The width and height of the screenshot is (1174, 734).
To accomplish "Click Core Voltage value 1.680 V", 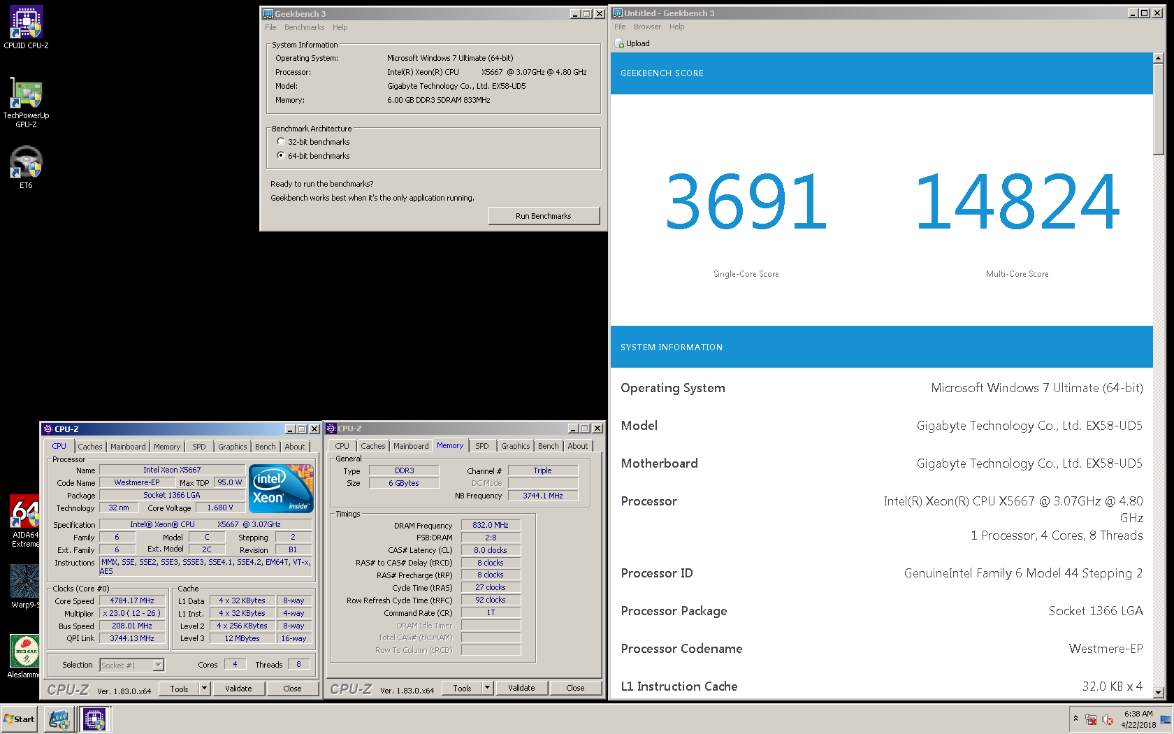I will point(220,508).
